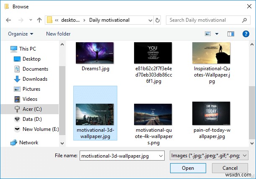Open the Organize menu
This screenshot has width=256, height=179.
pyautogui.click(x=21, y=34)
